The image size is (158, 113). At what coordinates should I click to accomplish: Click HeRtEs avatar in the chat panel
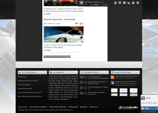(143, 98)
